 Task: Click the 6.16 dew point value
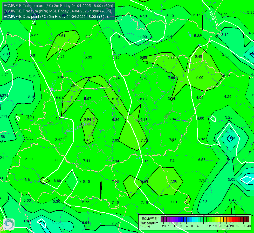[x=197, y=15]
